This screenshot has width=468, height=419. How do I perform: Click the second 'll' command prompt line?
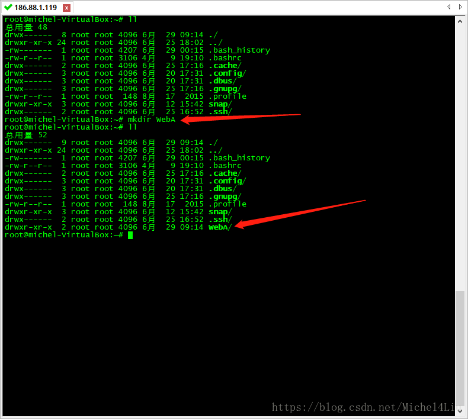pos(70,127)
